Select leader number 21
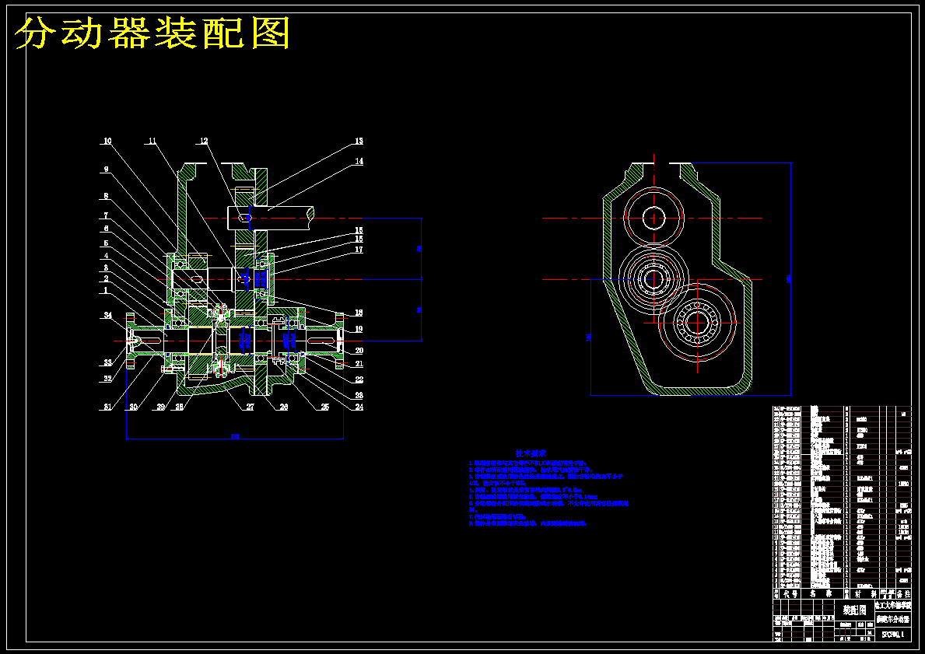The image size is (925, 654). coord(359,364)
